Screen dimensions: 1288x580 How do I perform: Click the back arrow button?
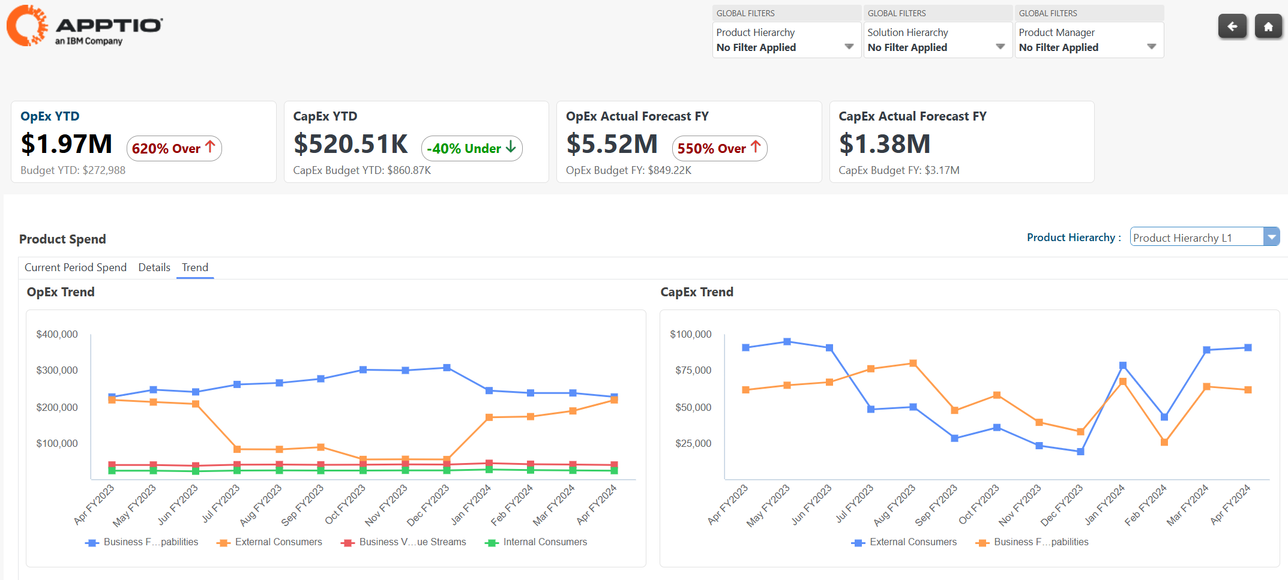[1232, 26]
